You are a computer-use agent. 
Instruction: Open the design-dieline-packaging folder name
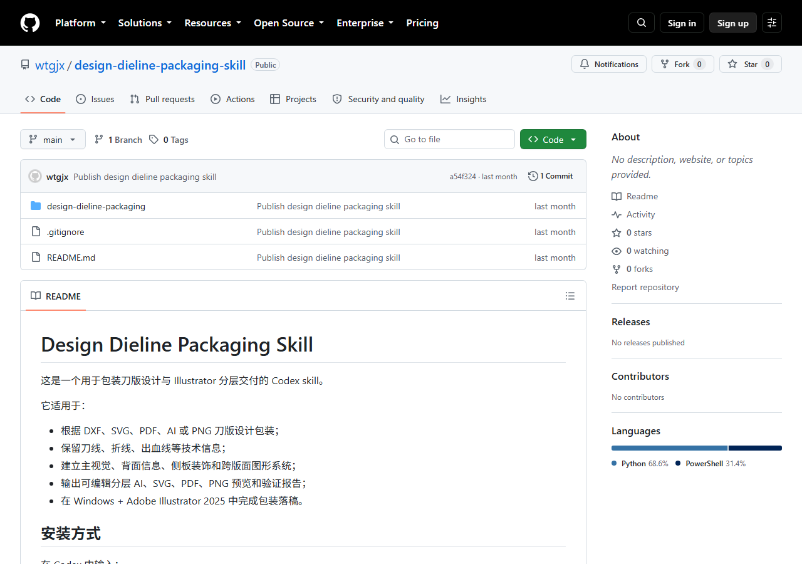tap(96, 206)
